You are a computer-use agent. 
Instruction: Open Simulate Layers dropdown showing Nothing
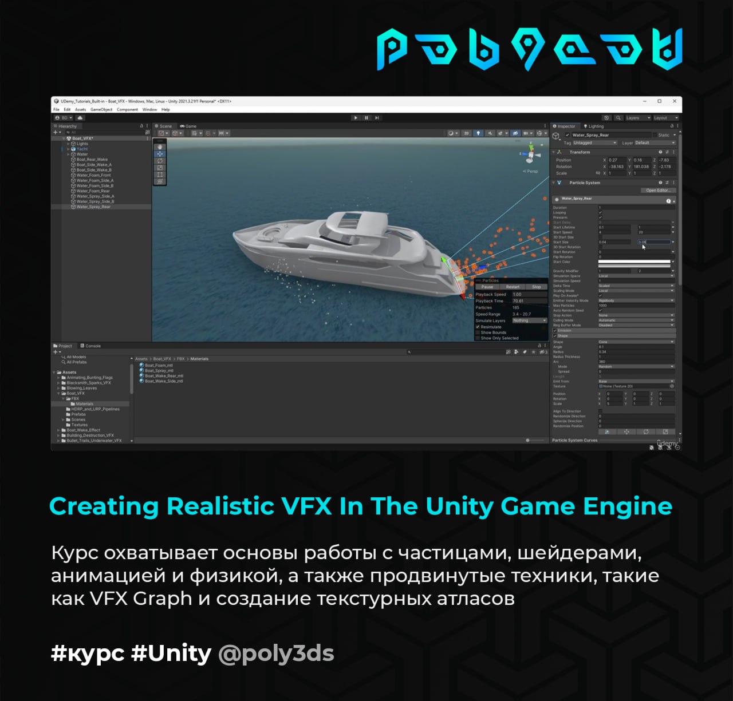530,320
